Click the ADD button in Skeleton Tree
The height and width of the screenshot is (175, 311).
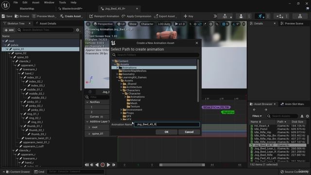pos(9,30)
